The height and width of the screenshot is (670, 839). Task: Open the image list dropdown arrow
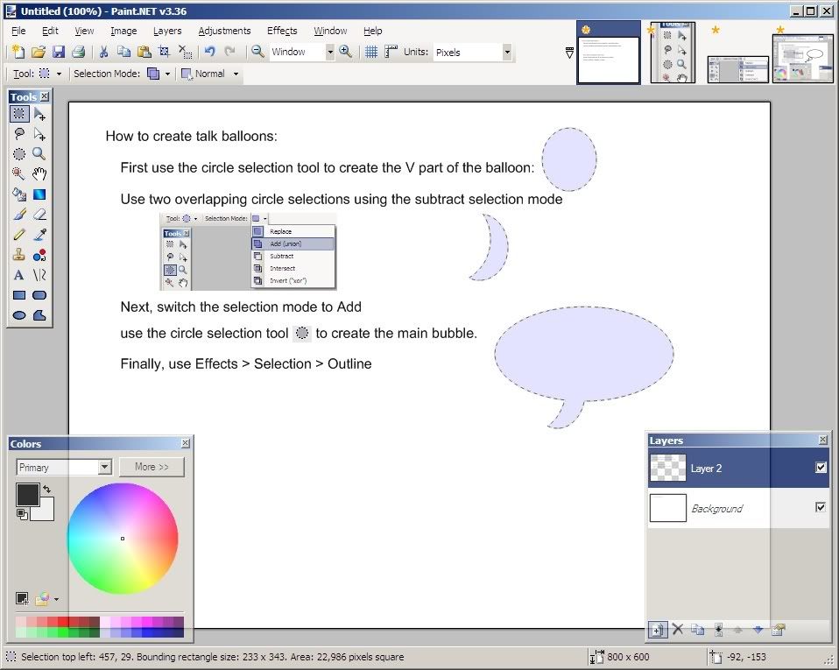point(569,53)
